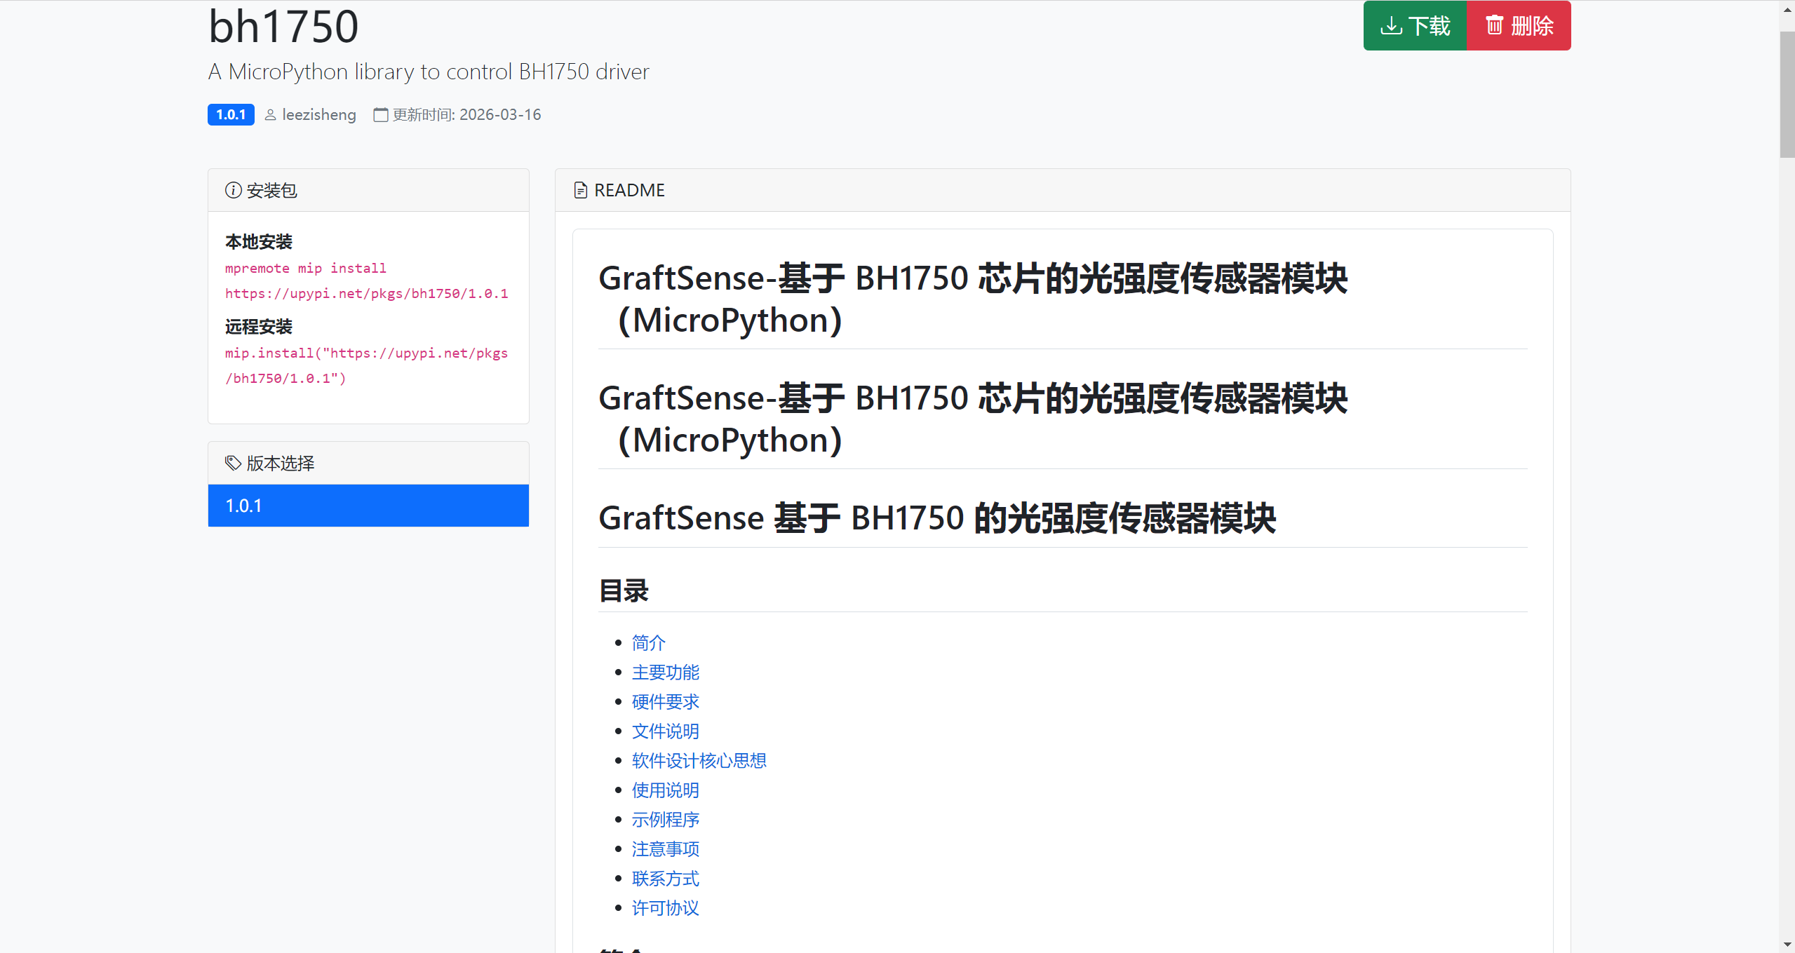Click the scrollbar down arrow
1795x953 pixels.
(1787, 945)
